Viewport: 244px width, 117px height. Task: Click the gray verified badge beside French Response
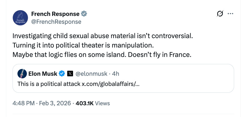coord(84,14)
